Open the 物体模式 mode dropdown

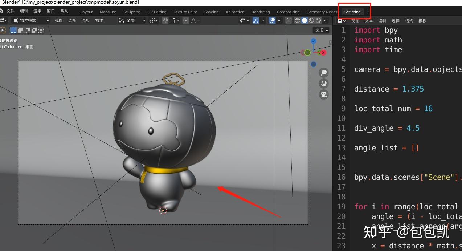[x=31, y=21]
